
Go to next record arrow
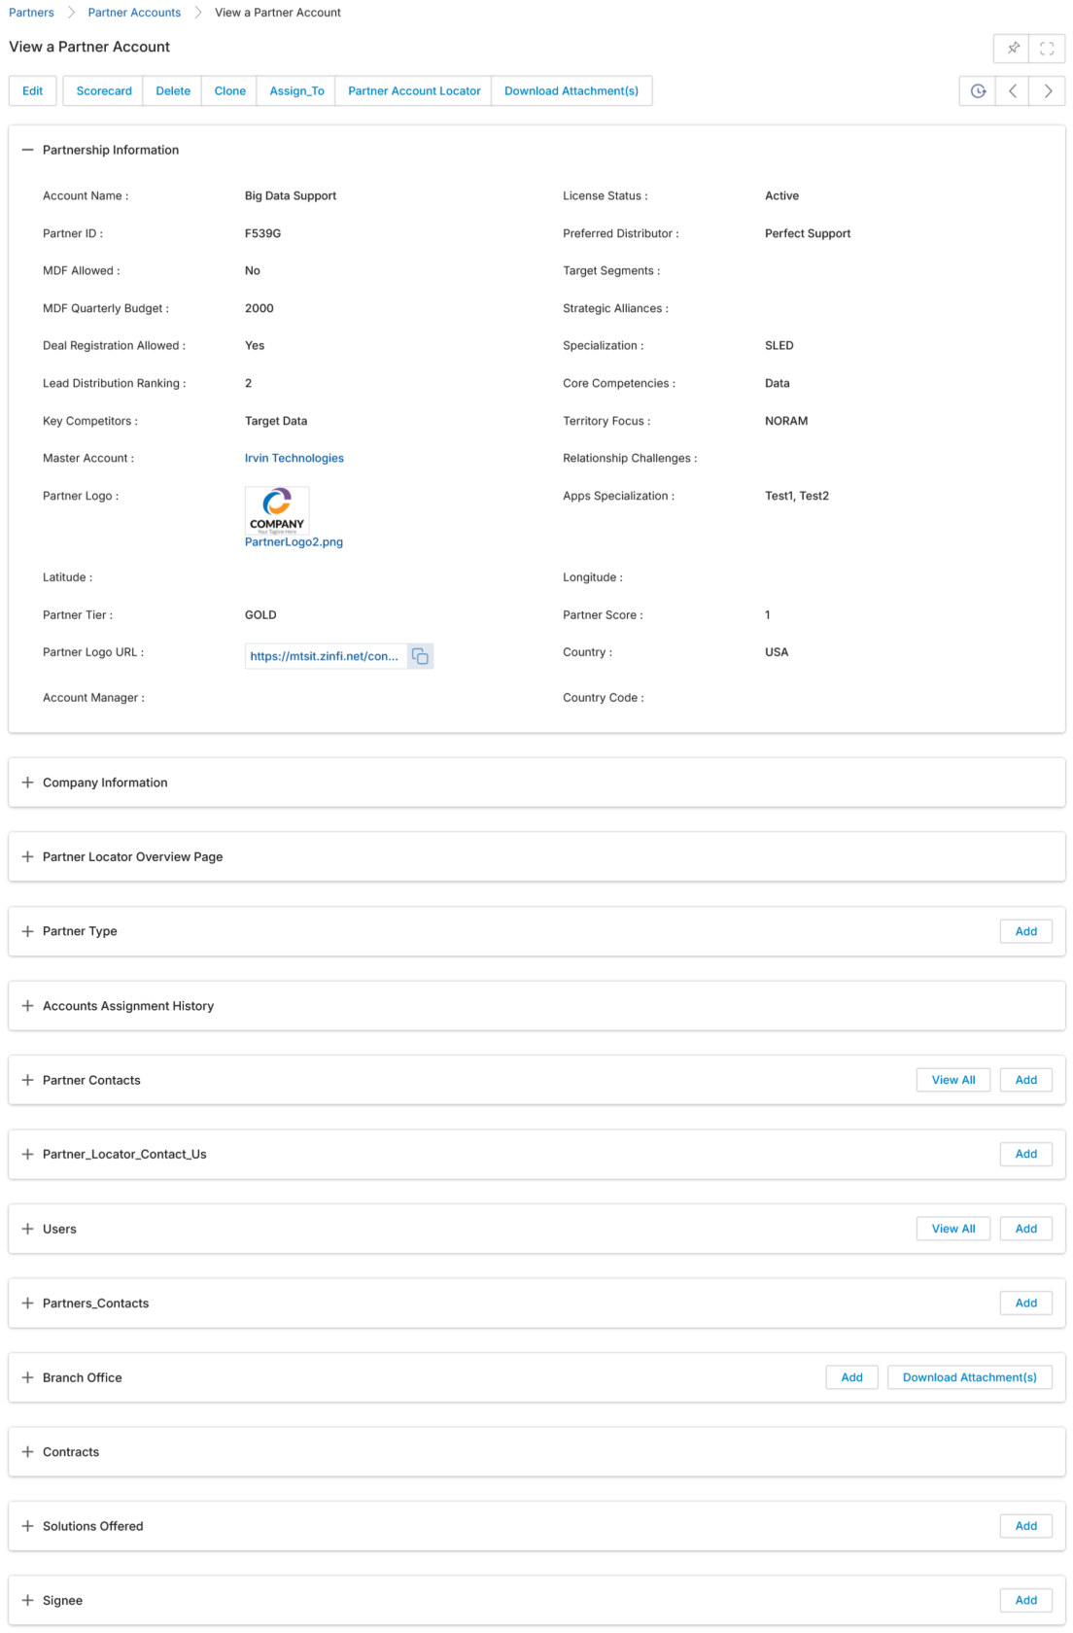(x=1048, y=90)
